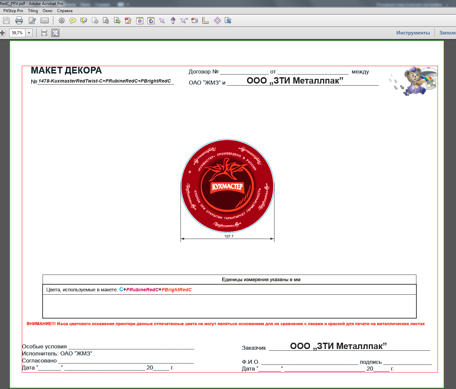Print the document with the printer icon
The height and width of the screenshot is (389, 456).
pos(19,21)
